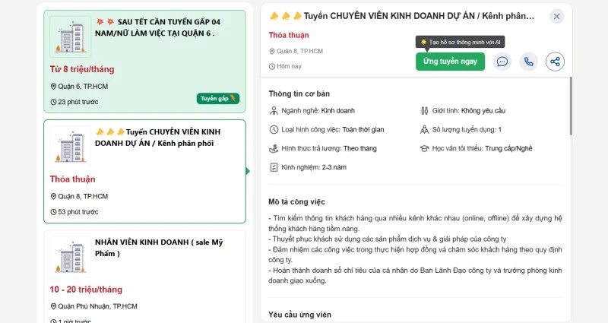Click the "Tạo hồ sơ thông minh với AI" tooltip
The height and width of the screenshot is (323, 608).
460,42
